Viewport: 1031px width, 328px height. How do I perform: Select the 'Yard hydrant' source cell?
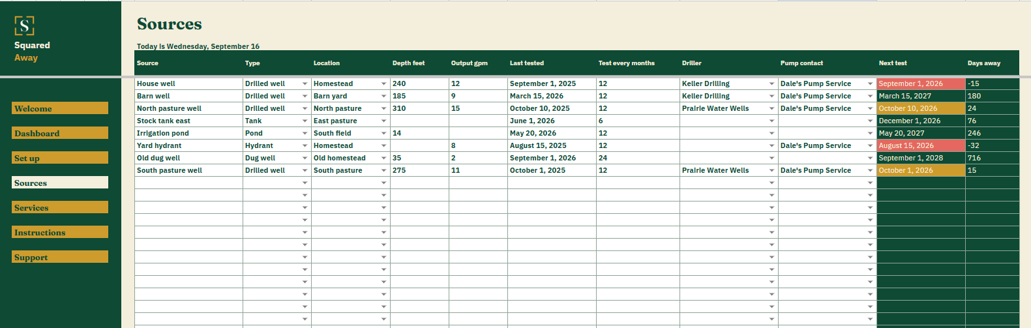pos(188,145)
